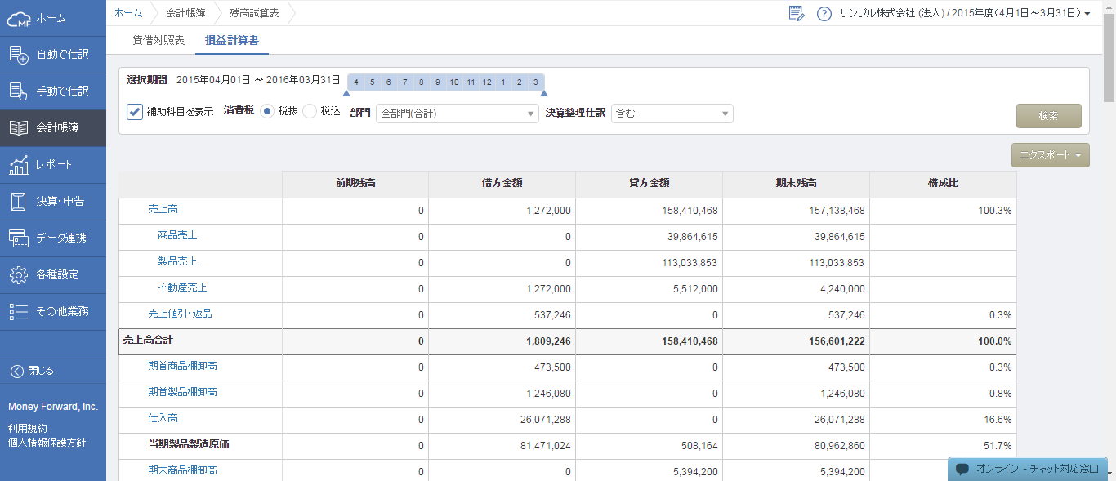Click the 各種設定 gear icon
Image resolution: width=1116 pixels, height=481 pixels.
pos(19,275)
